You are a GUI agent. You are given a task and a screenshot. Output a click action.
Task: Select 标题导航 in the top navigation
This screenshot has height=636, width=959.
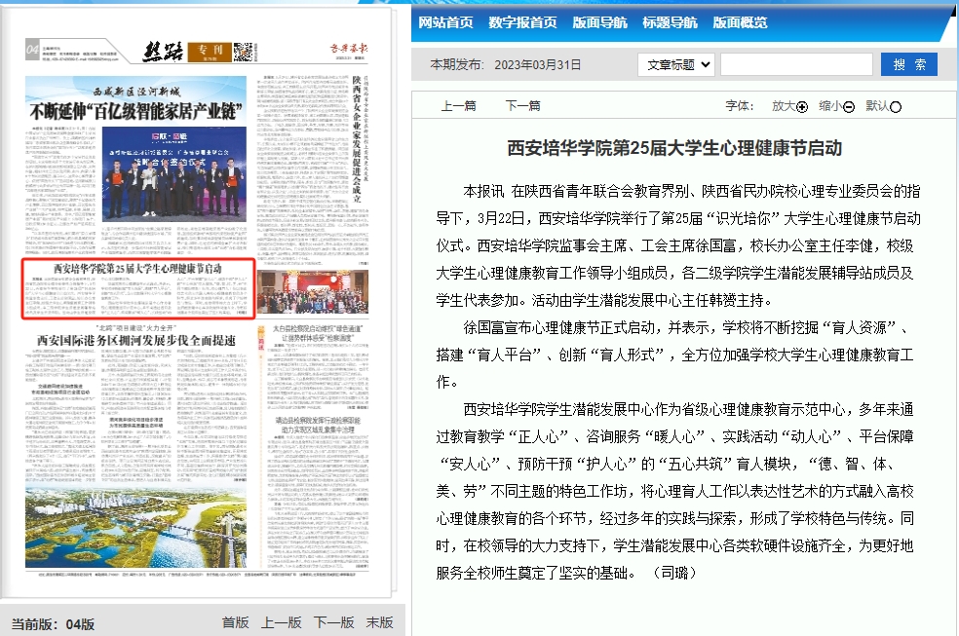coord(670,22)
